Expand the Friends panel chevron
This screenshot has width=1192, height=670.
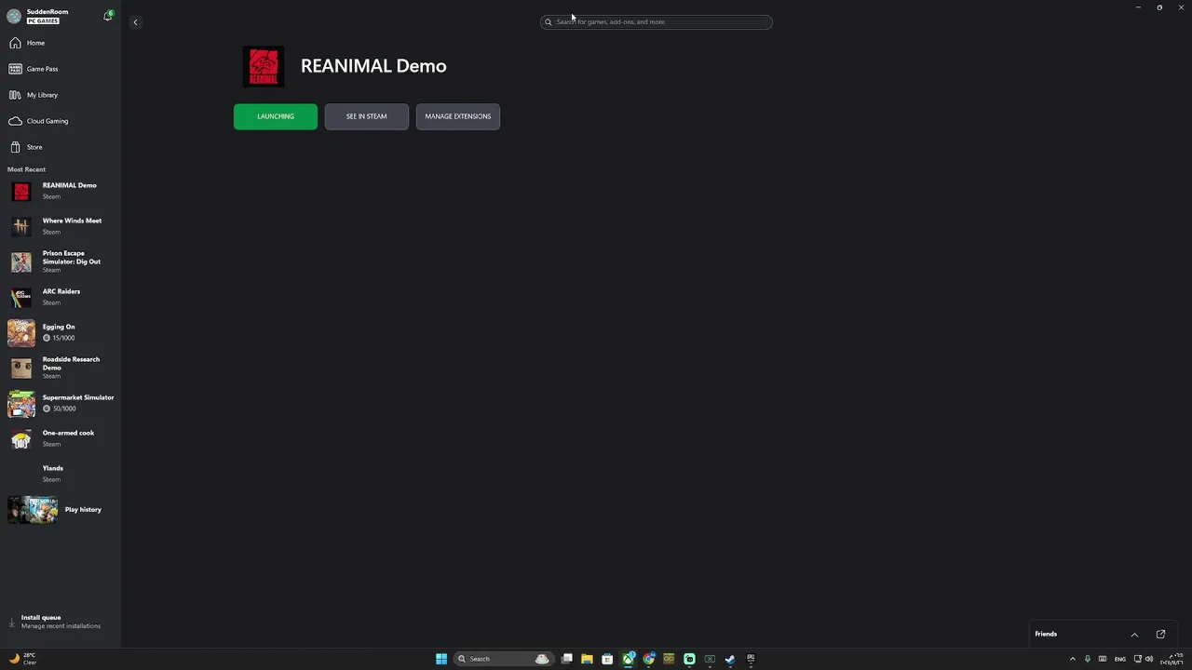click(x=1134, y=635)
